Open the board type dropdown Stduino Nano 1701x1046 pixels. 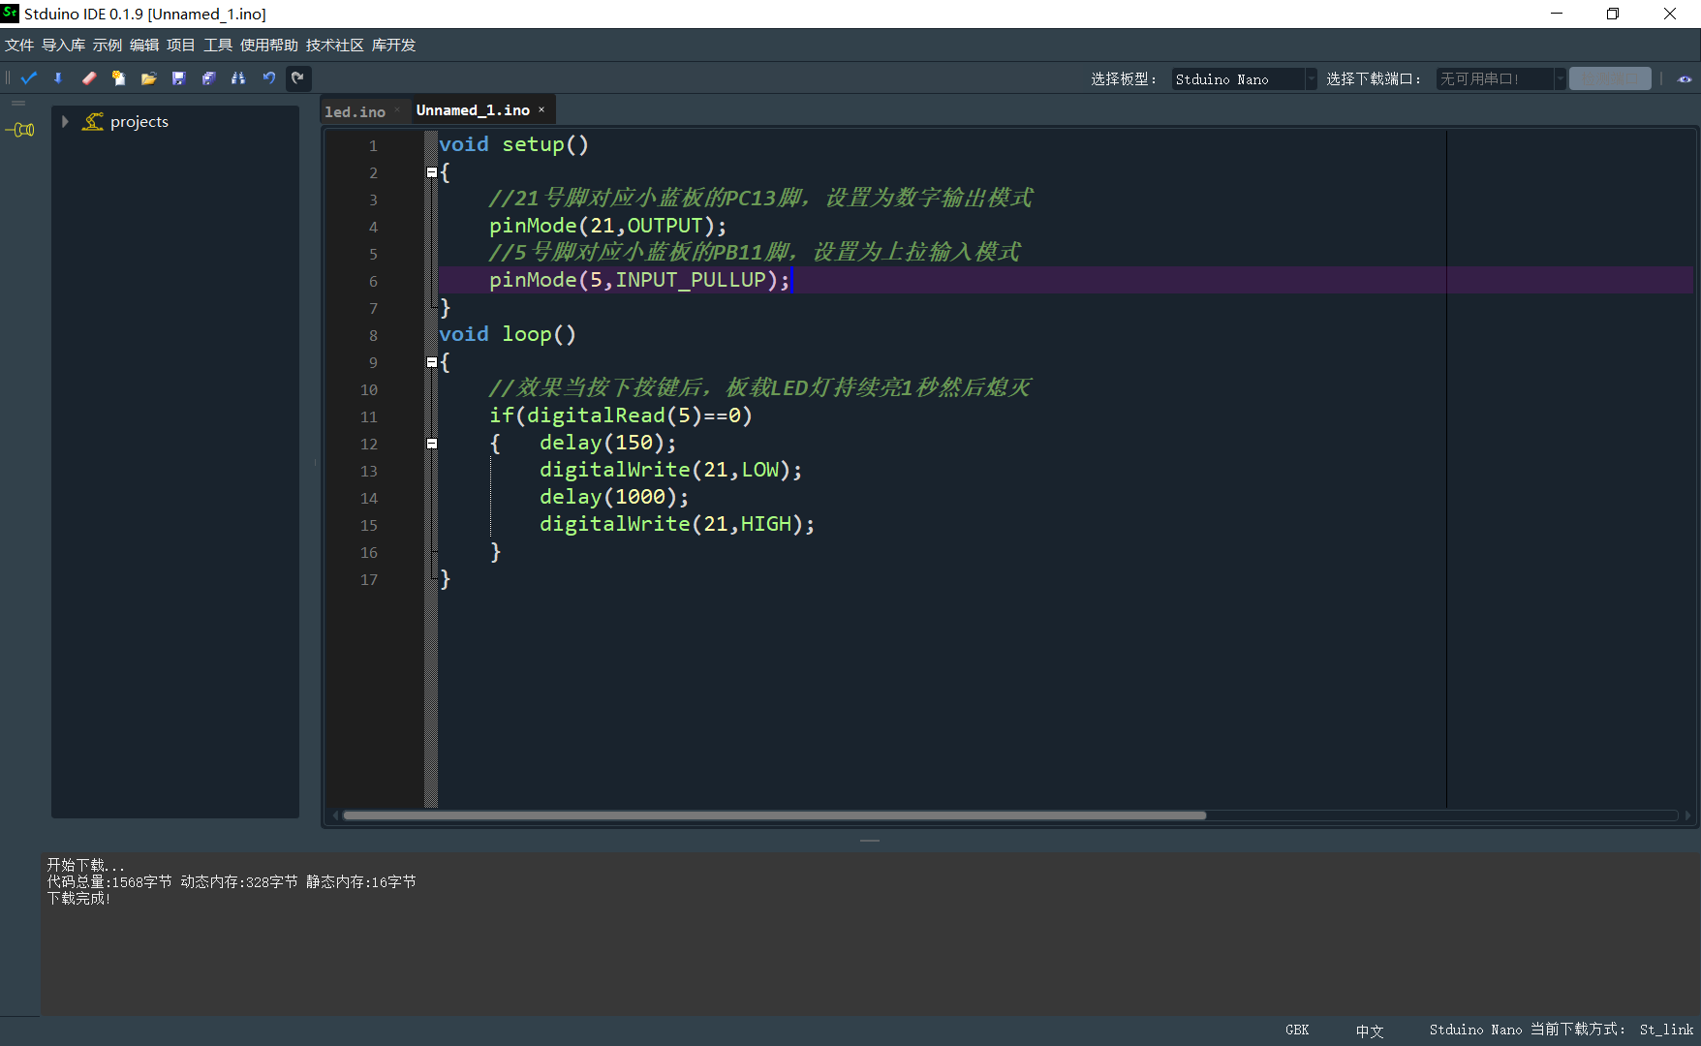coord(1244,79)
